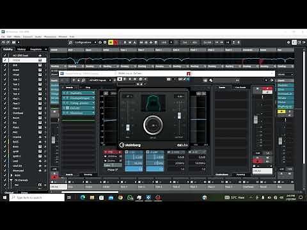Open dropdown of third insert slot
The image size is (307, 230).
[93, 103]
